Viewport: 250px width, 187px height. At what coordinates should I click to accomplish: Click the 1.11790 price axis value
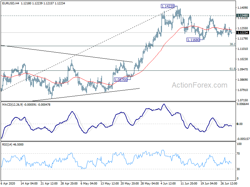point(243,38)
